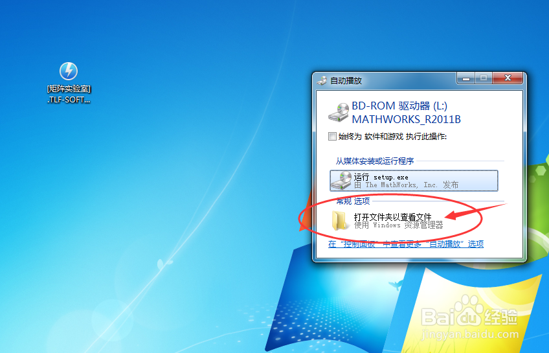The image size is (549, 353).
Task: Click the setup.exe disc icon
Action: pos(341,180)
